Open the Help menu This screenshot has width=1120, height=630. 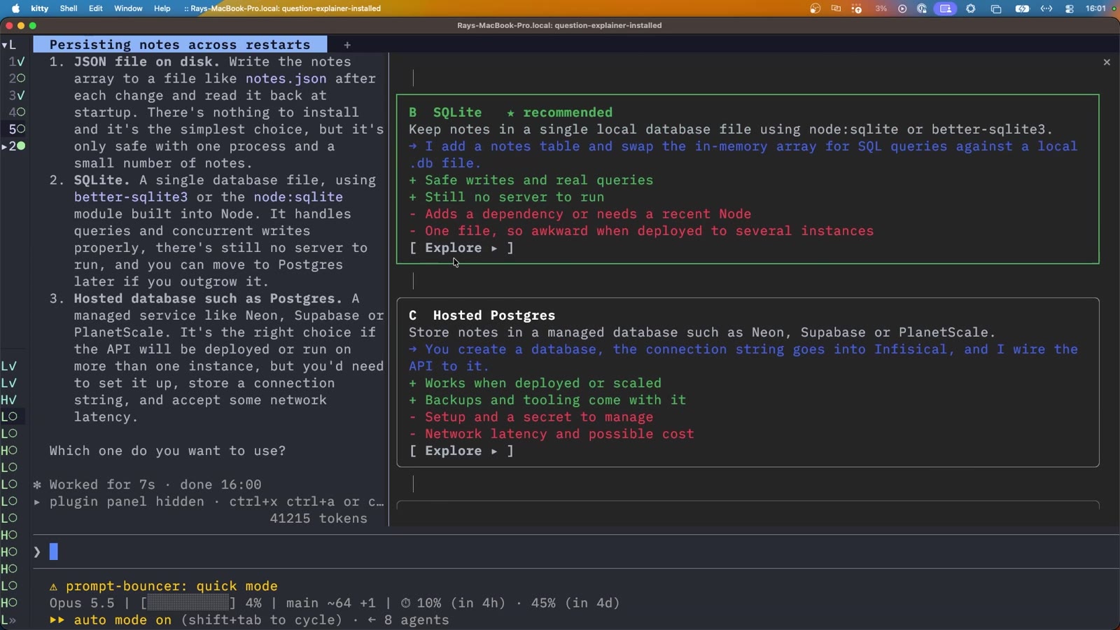[162, 8]
